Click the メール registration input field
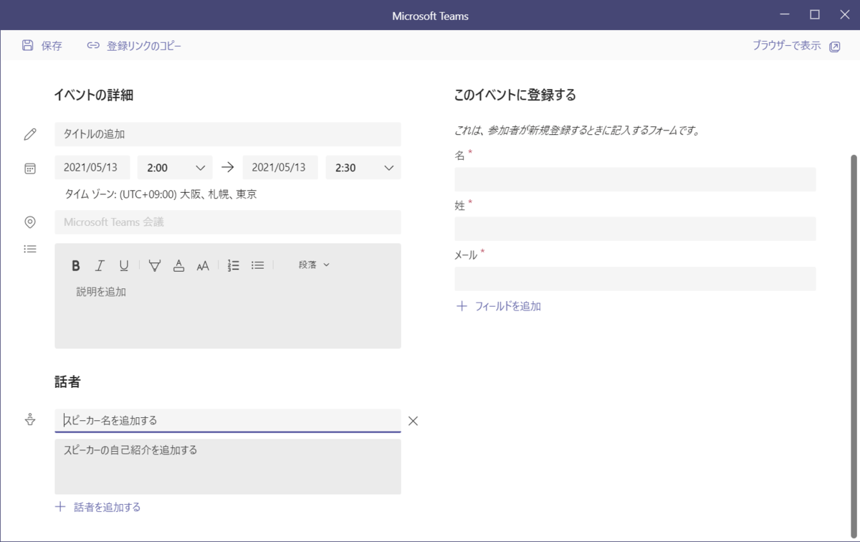 [x=635, y=279]
